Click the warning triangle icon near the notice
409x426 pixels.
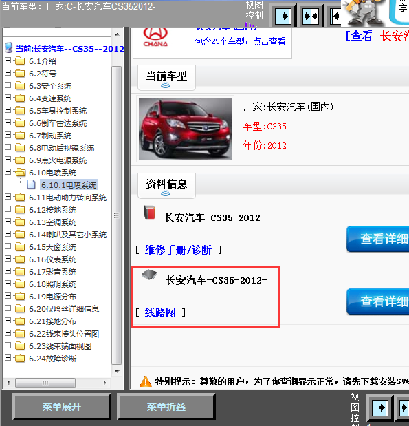[146, 381]
